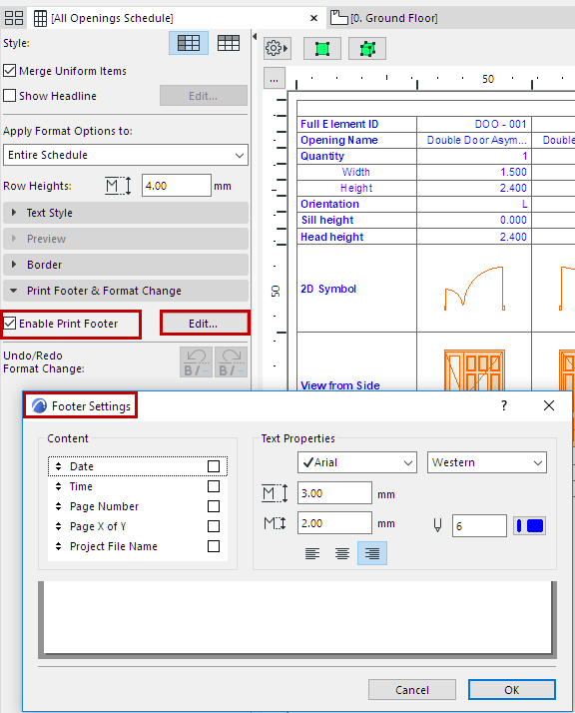Click the pen number field showing 6
Screen dimensions: 575x713
pyautogui.click(x=479, y=525)
